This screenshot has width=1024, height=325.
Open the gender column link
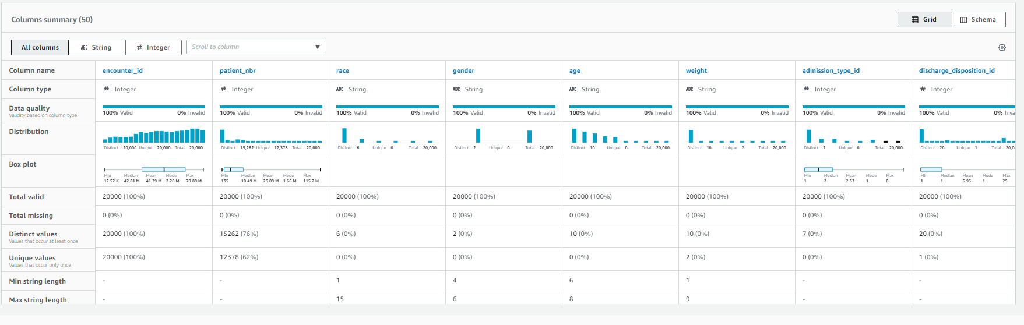click(x=463, y=70)
